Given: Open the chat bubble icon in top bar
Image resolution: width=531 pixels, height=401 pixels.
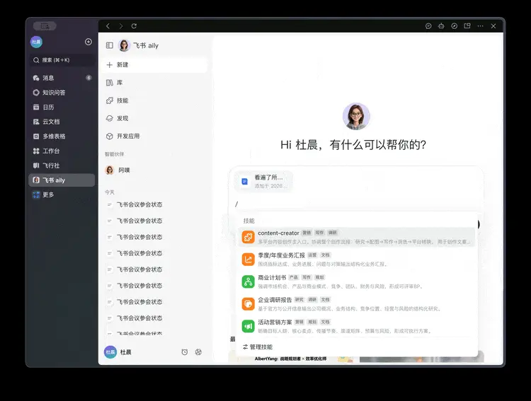Looking at the screenshot, I should [x=428, y=26].
